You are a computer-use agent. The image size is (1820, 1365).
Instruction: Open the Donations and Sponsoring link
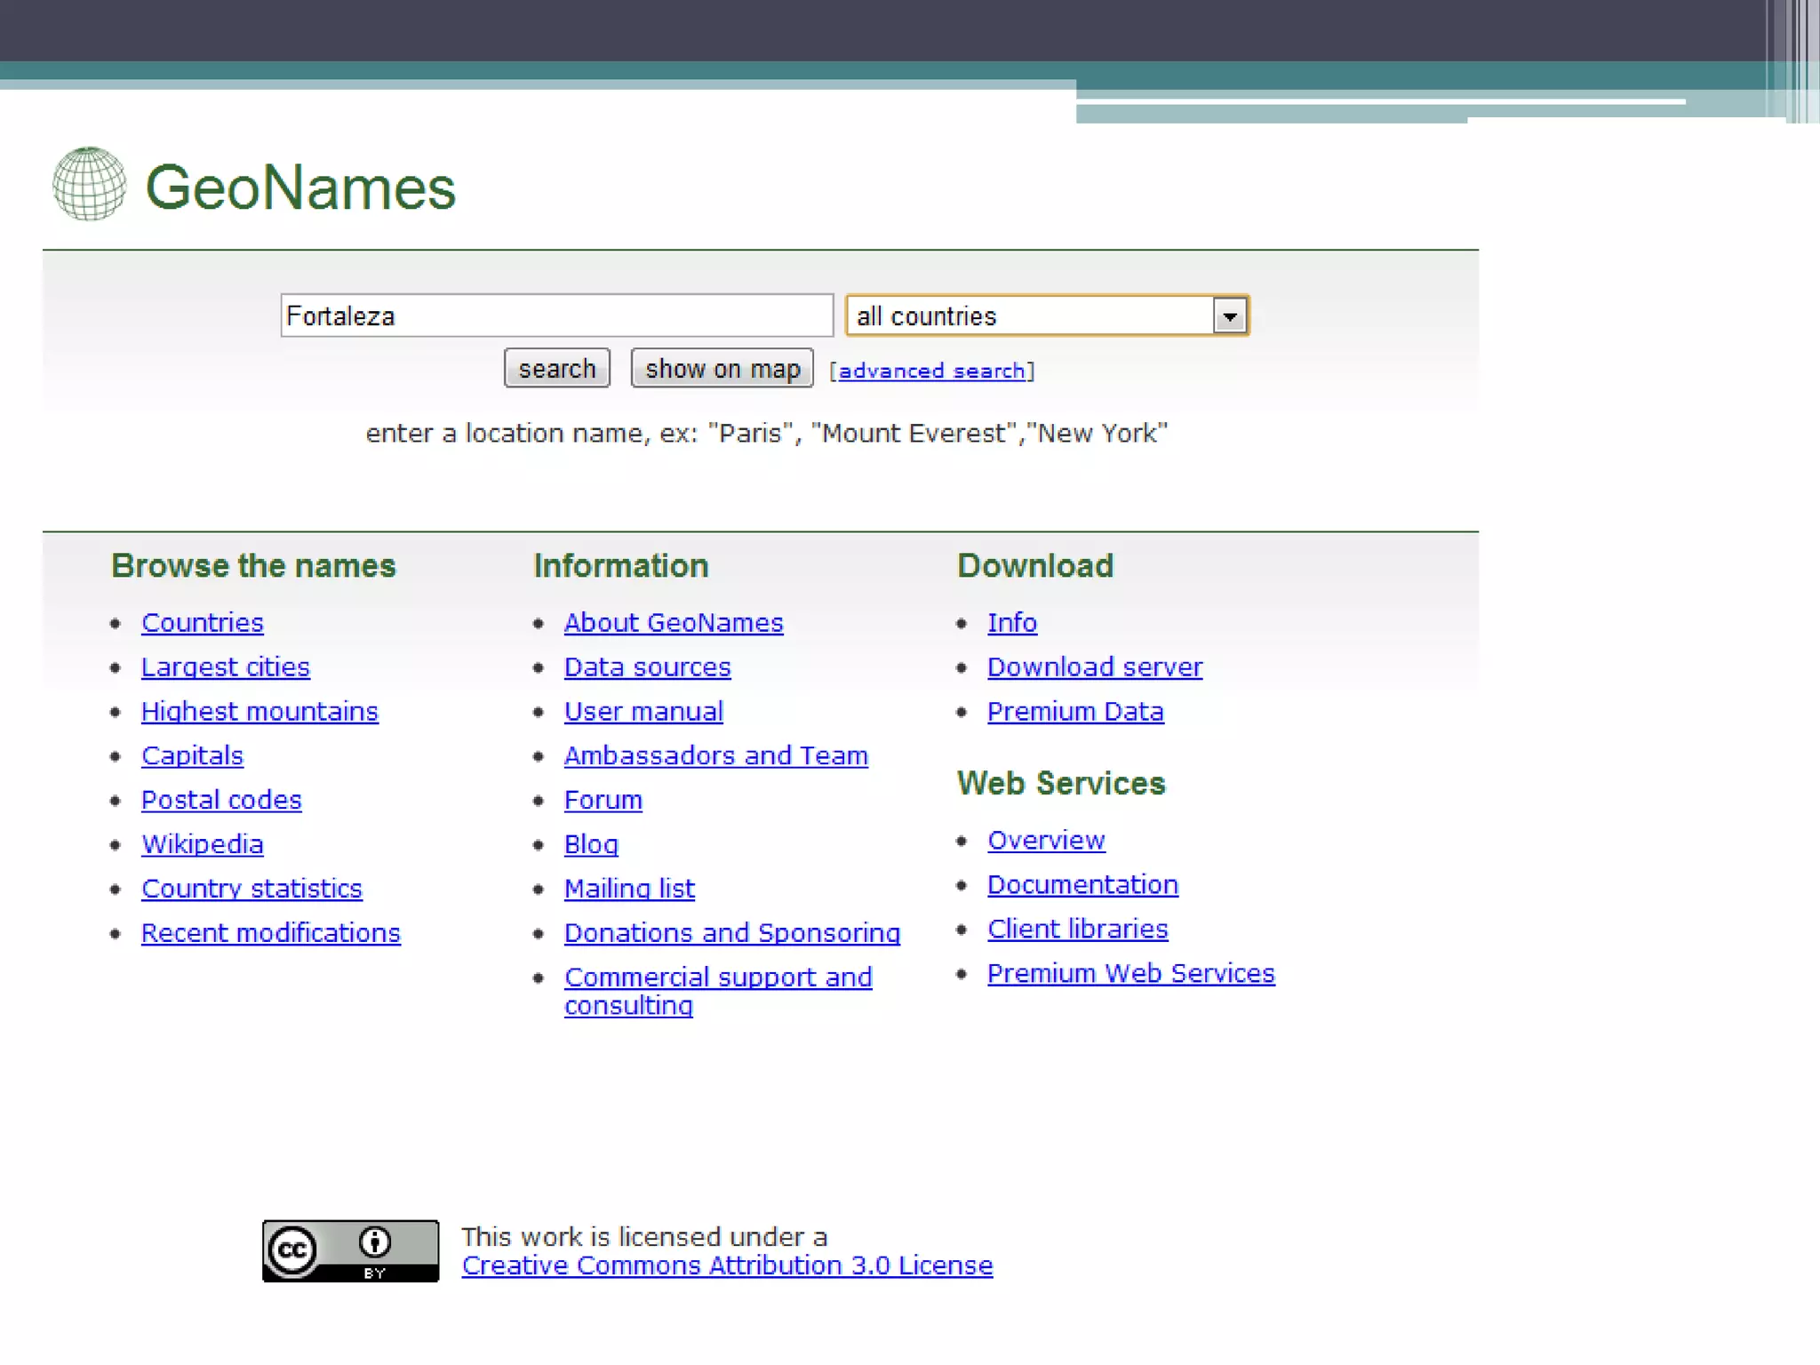732,932
